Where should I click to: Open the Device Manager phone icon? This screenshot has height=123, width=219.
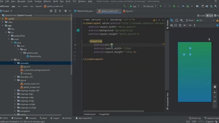point(211,6)
